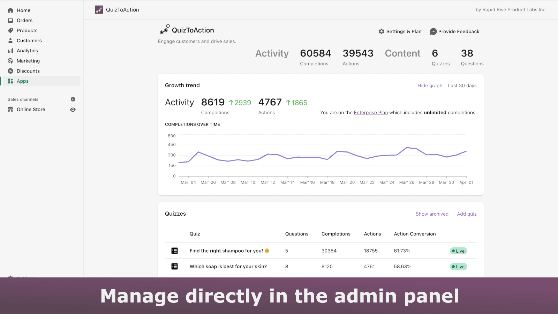Open Discounts via percent badge icon
Viewport: 558px width, 314px height.
click(10, 71)
